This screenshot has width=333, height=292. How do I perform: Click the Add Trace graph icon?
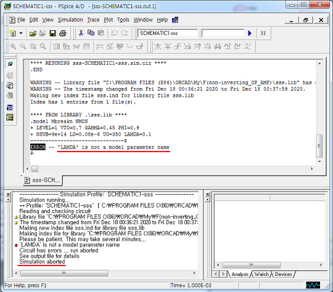coord(100,46)
